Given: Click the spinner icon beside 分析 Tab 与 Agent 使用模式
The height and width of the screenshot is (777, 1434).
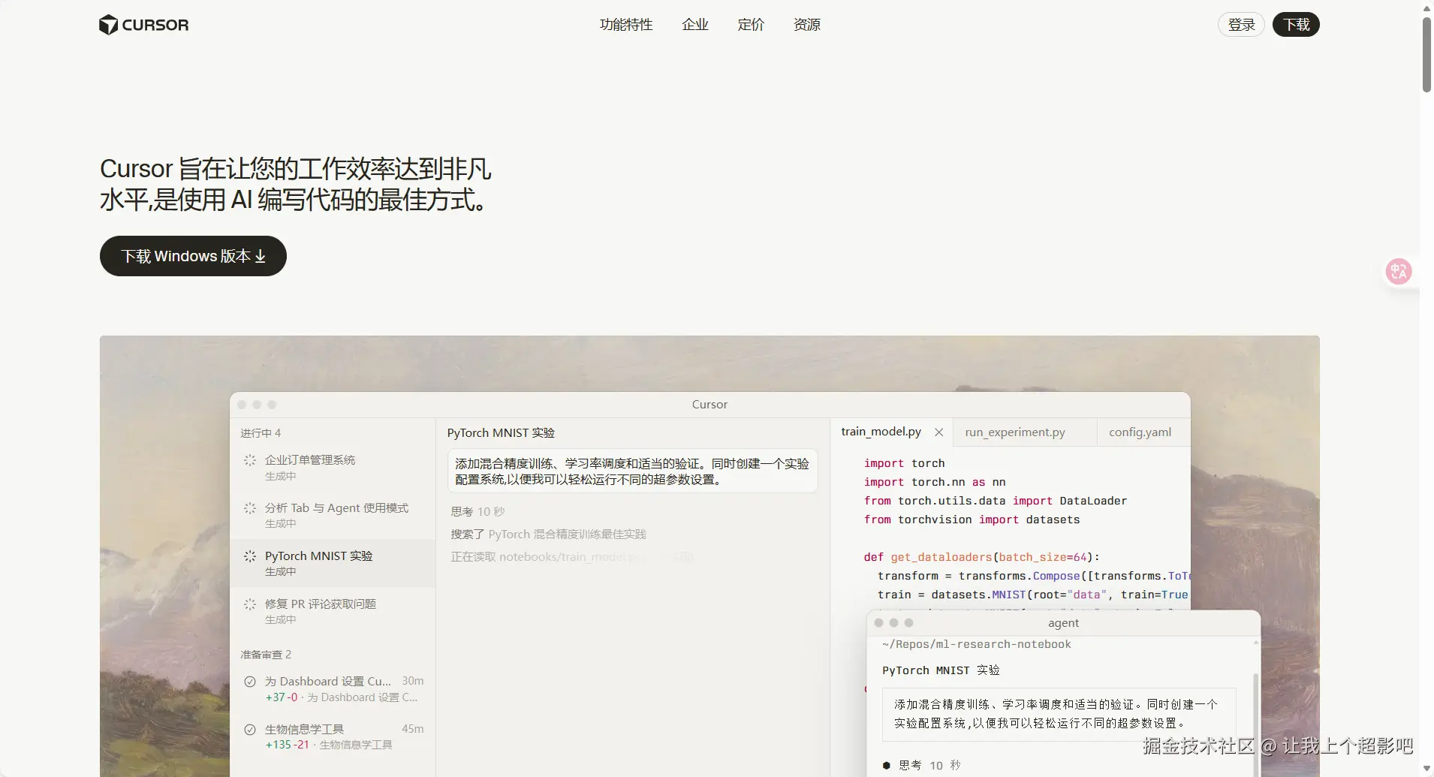Looking at the screenshot, I should click(250, 508).
